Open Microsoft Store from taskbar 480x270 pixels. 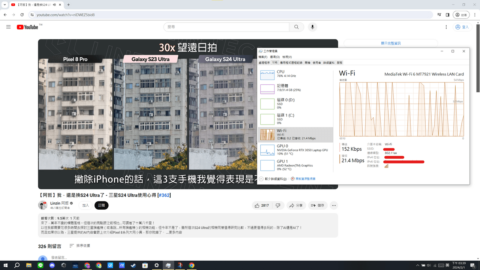[145, 265]
